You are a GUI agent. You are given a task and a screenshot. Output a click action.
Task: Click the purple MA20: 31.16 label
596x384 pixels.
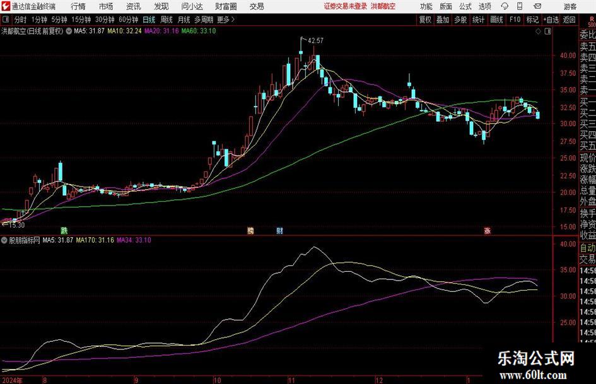click(x=161, y=31)
